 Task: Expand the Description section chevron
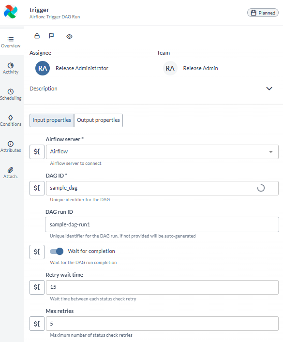point(269,89)
